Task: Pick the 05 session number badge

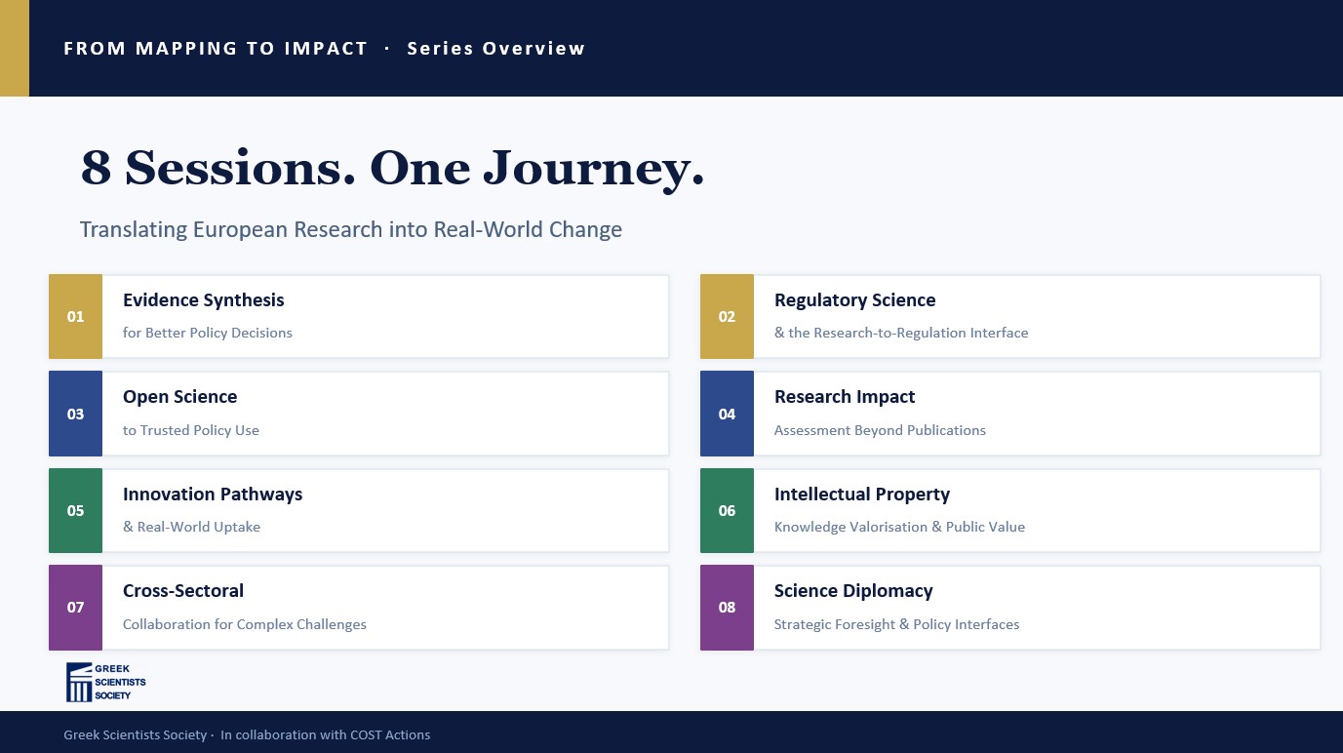Action: click(x=75, y=510)
